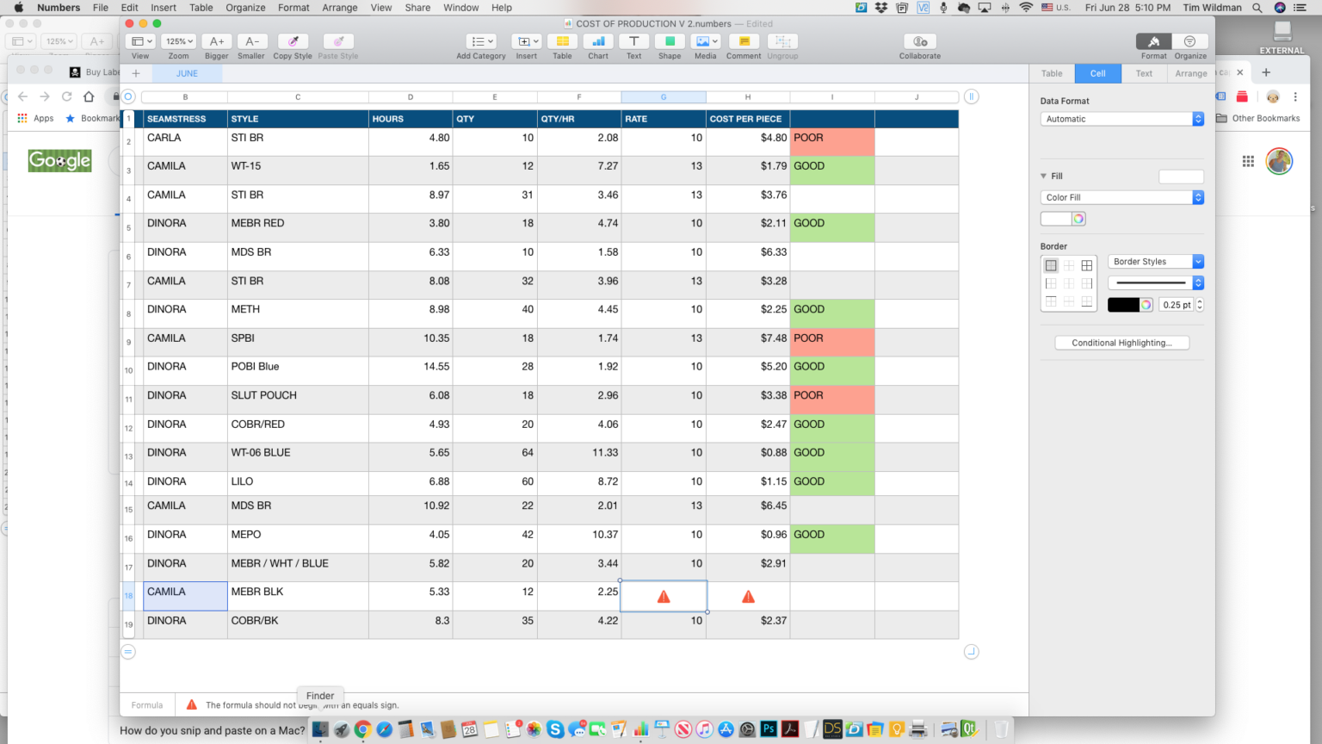Collapse the Fill section disclosure triangle

[1044, 176]
